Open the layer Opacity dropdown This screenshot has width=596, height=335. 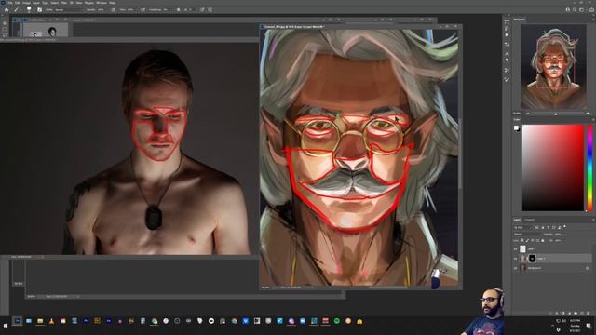(x=560, y=234)
